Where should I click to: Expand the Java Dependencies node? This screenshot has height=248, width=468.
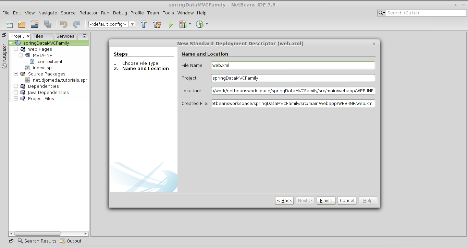click(x=16, y=92)
